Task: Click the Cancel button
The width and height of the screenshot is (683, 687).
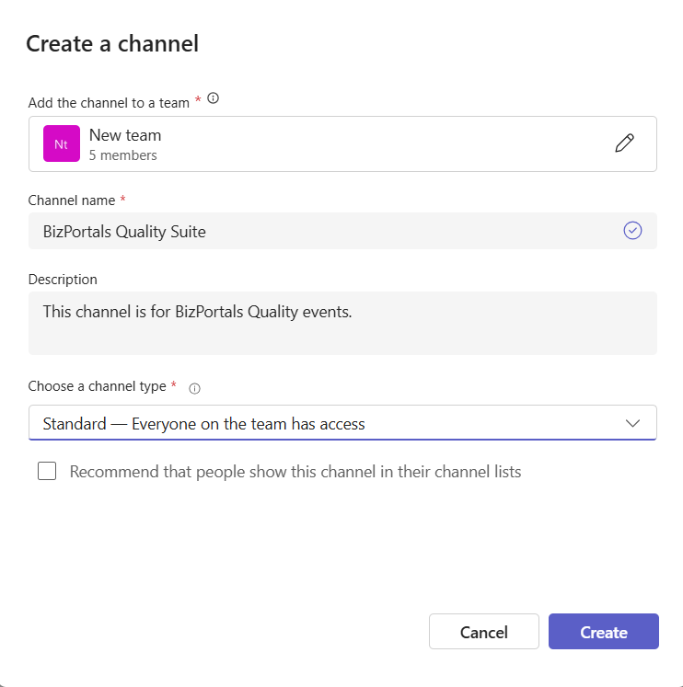Action: [x=484, y=631]
